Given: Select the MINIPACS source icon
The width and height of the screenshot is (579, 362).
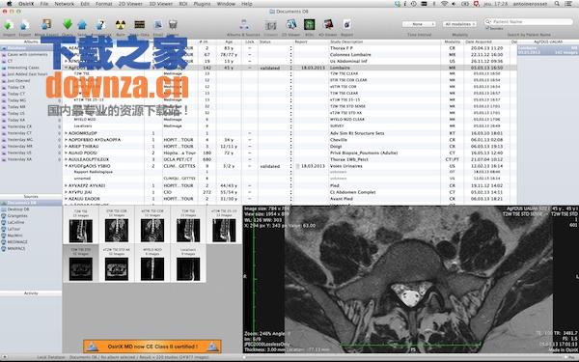Looking at the screenshot, I should coord(3,249).
